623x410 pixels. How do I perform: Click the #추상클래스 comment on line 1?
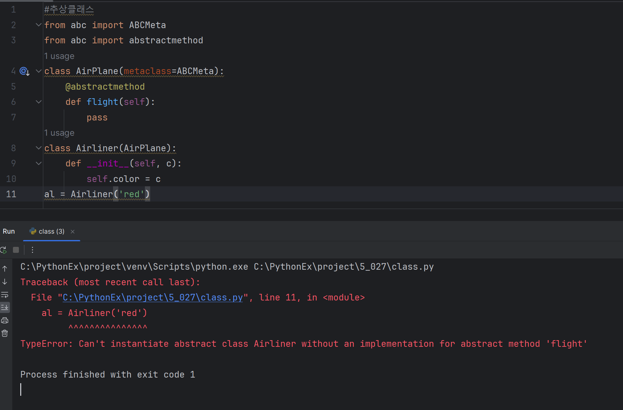tap(69, 10)
